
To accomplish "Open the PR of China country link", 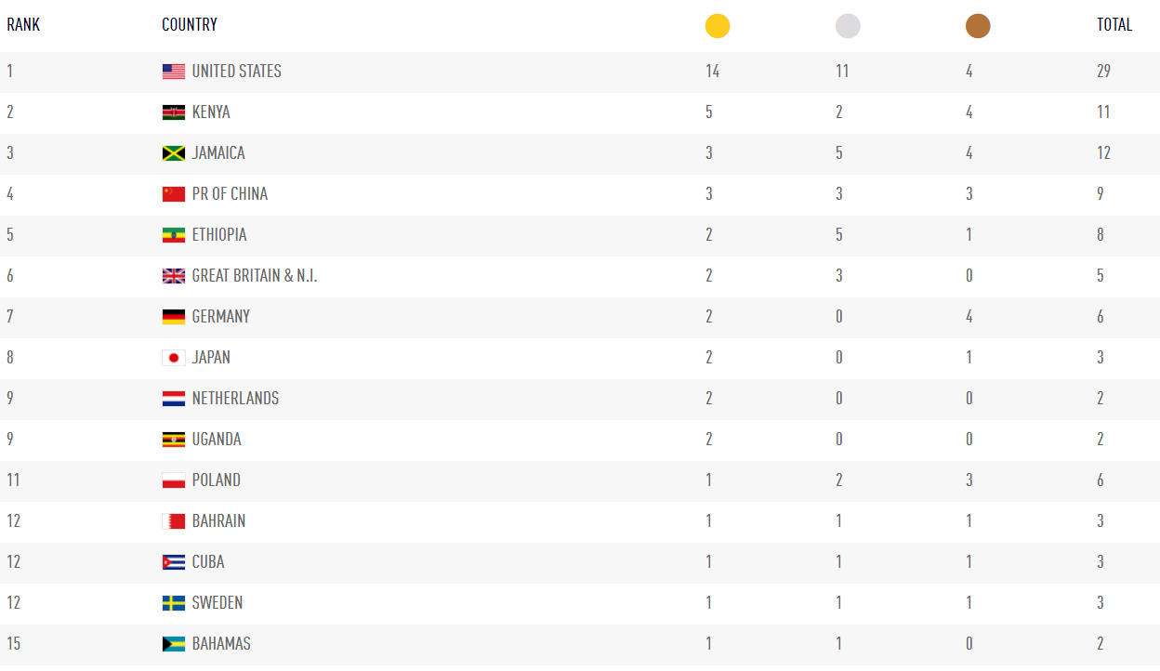I will coord(230,194).
